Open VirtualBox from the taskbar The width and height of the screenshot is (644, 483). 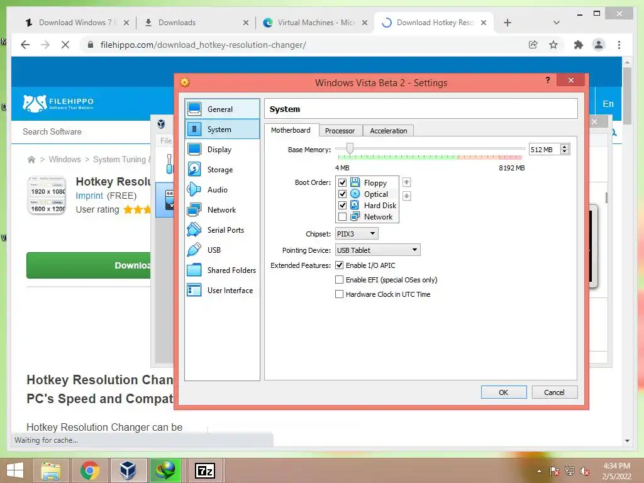128,470
